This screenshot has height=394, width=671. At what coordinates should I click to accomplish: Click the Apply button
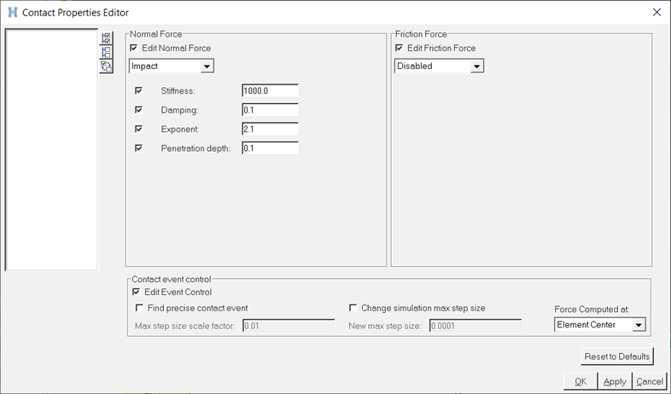(615, 381)
